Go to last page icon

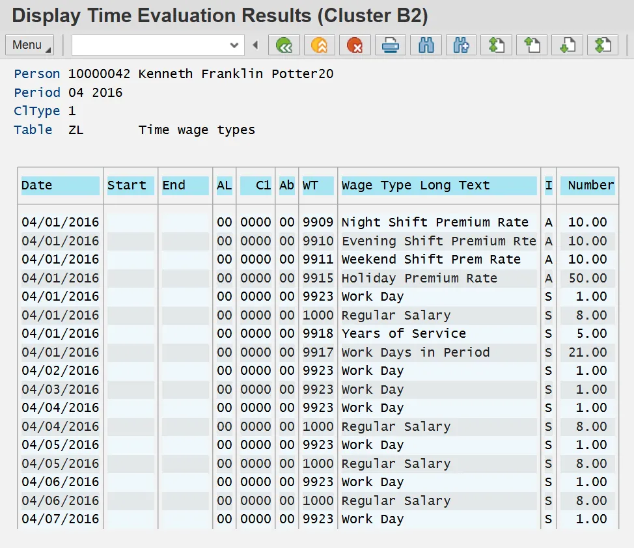pyautogui.click(x=602, y=45)
